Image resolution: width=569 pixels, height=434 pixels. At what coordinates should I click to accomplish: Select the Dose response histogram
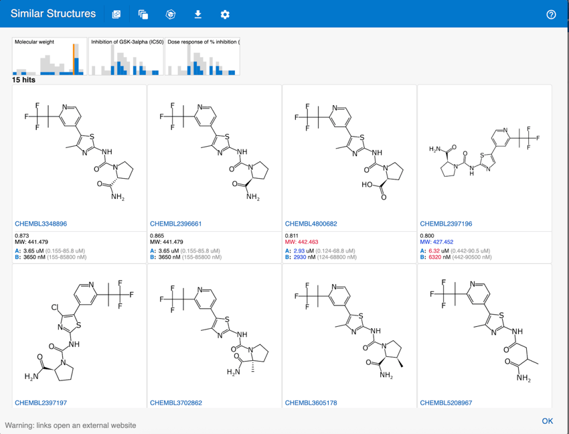(x=202, y=57)
